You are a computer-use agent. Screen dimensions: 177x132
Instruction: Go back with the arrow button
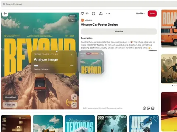(x=5, y=14)
